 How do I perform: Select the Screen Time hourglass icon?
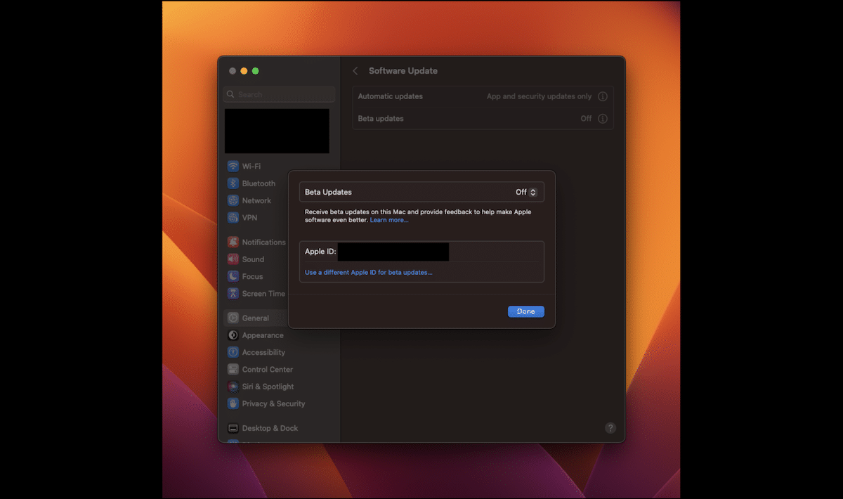point(233,294)
